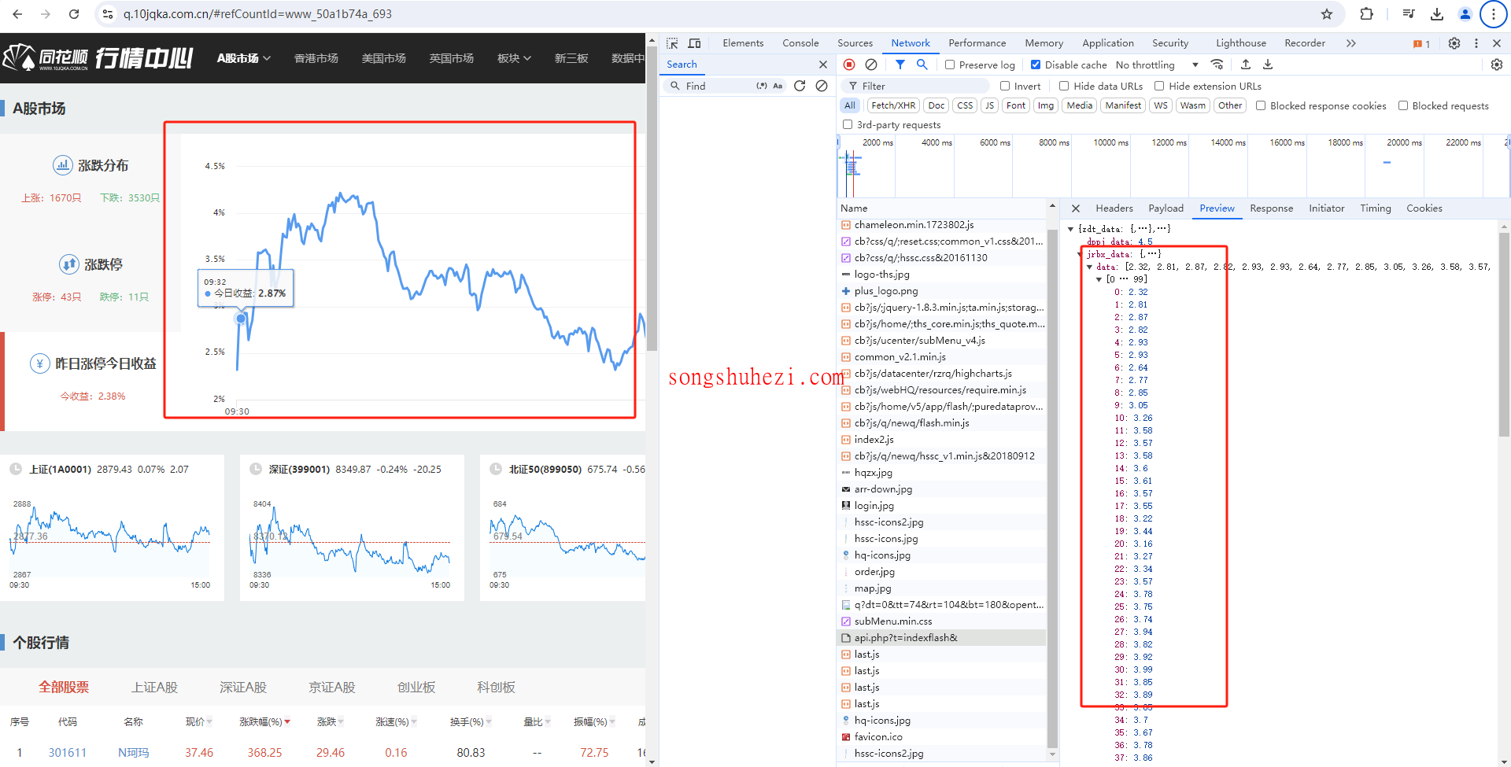
Task: Click the import HAR upload icon
Action: pyautogui.click(x=1246, y=65)
